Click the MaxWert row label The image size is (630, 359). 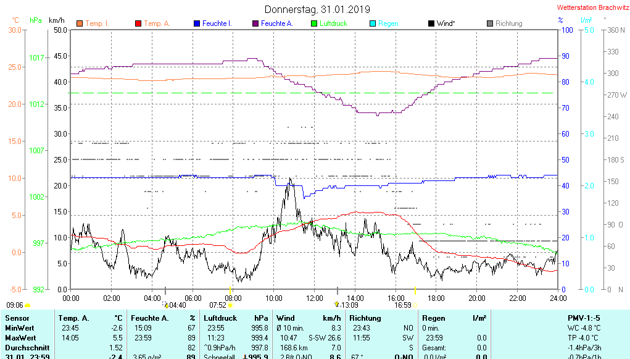[20, 338]
